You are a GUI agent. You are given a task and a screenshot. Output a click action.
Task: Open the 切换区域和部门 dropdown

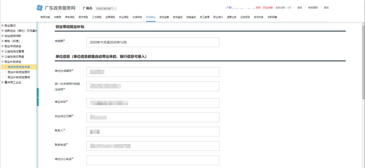tap(106, 8)
